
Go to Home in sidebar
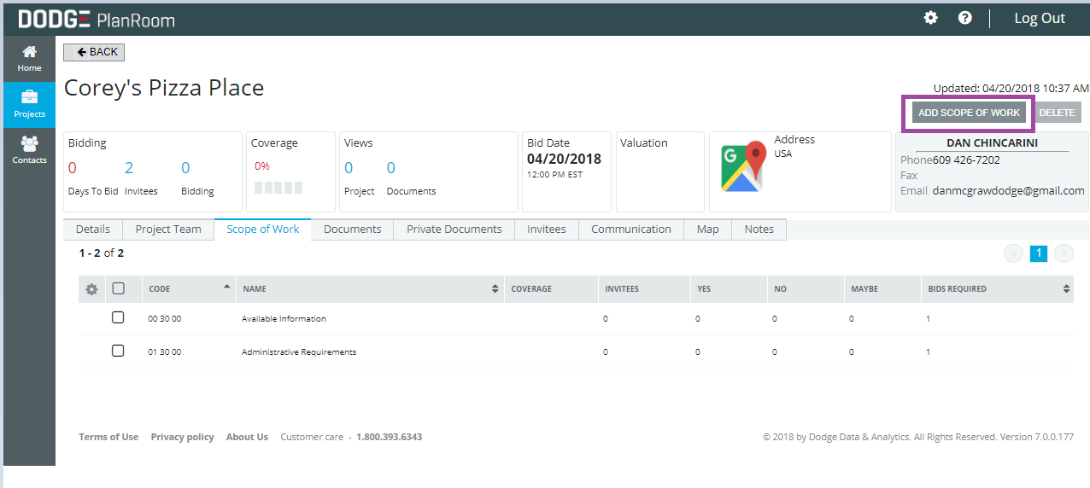29,58
